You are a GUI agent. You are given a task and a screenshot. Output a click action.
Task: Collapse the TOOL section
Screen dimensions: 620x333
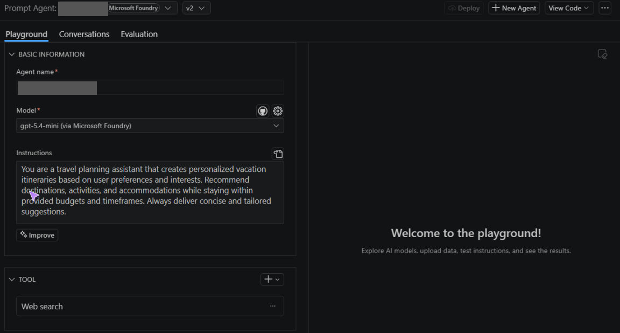[12, 279]
